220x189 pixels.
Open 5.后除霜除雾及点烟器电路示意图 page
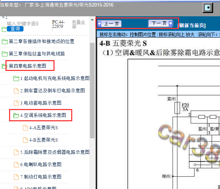[55, 152]
